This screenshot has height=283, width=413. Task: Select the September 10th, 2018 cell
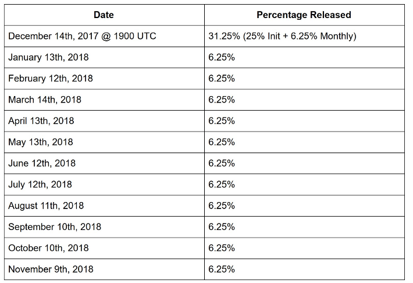point(55,227)
